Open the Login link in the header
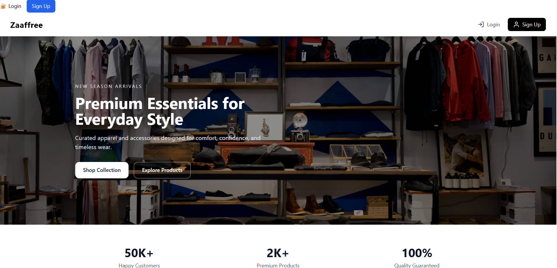The image size is (557, 268). (493, 25)
